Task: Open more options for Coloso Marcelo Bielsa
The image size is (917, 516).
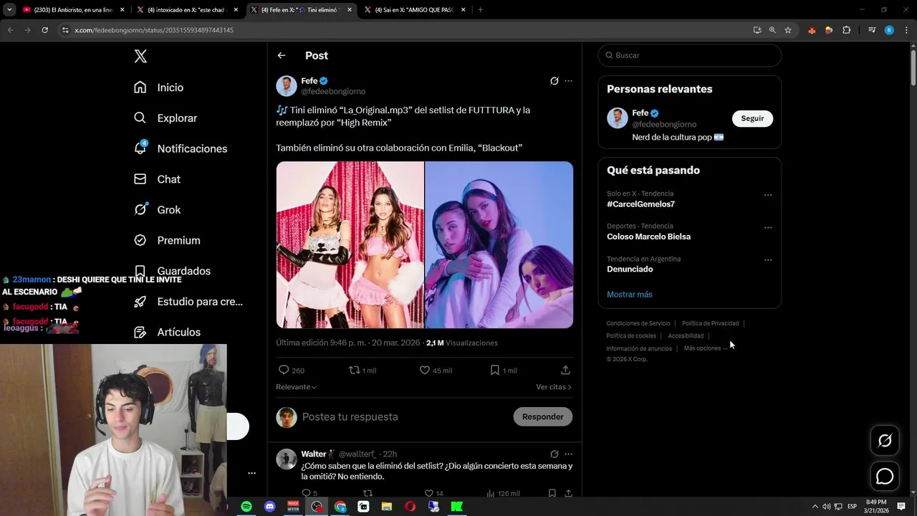Action: (x=768, y=228)
